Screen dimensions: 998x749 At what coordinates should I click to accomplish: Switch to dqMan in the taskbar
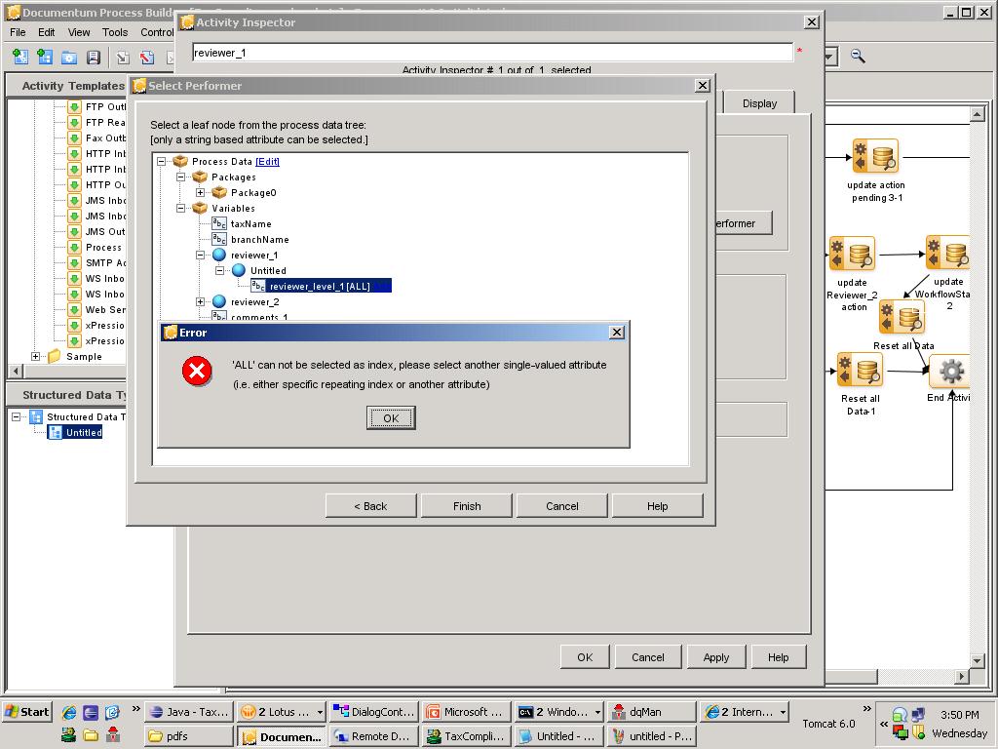[651, 711]
